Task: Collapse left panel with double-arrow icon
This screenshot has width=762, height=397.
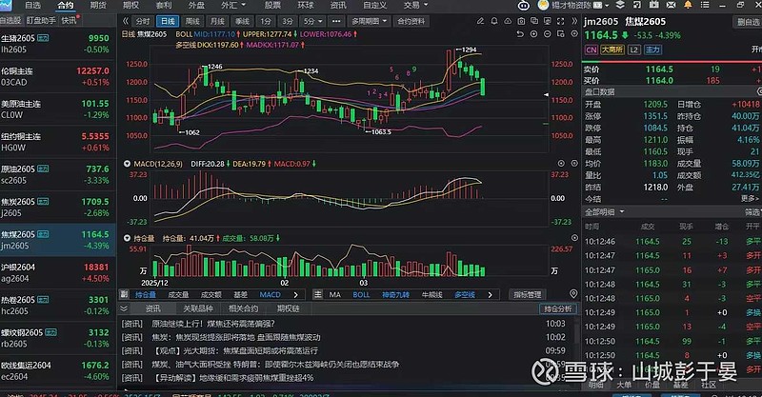Action: coord(126,21)
